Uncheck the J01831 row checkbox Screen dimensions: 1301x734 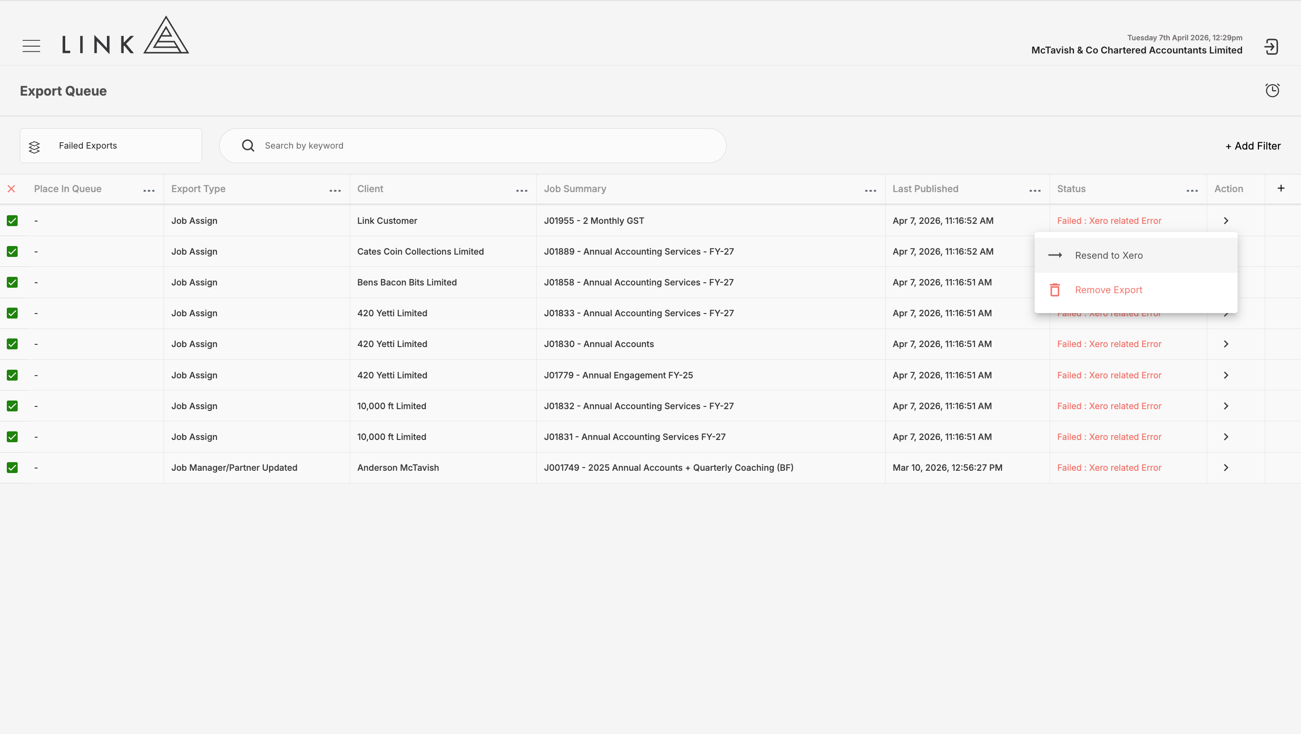[12, 437]
